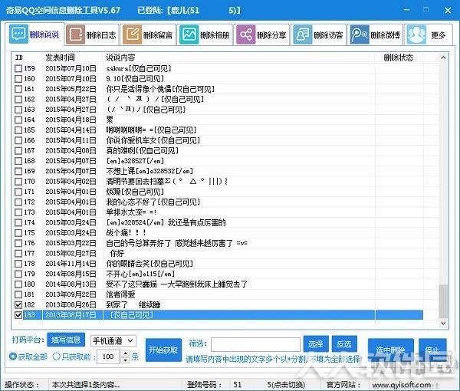Select the 只获取前 radio button

[x=56, y=356]
